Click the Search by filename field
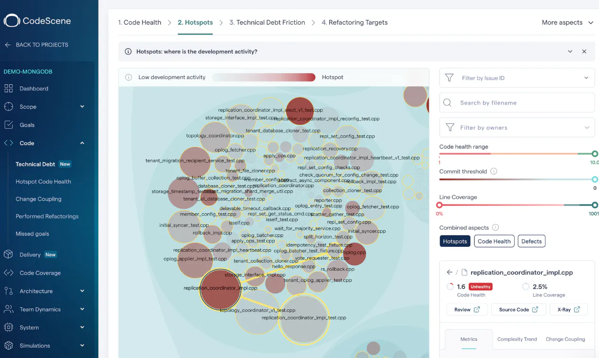This screenshot has height=358, width=599. (517, 102)
